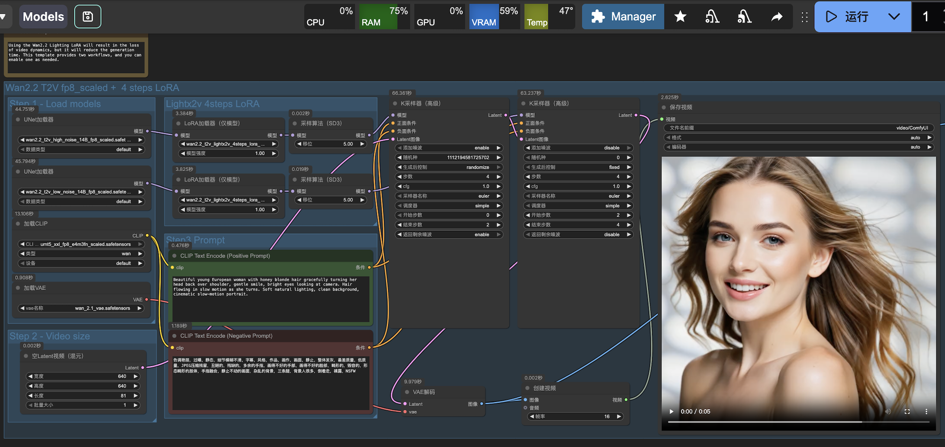This screenshot has width=945, height=447.
Task: Click the CPU usage monitor
Action: coord(330,17)
